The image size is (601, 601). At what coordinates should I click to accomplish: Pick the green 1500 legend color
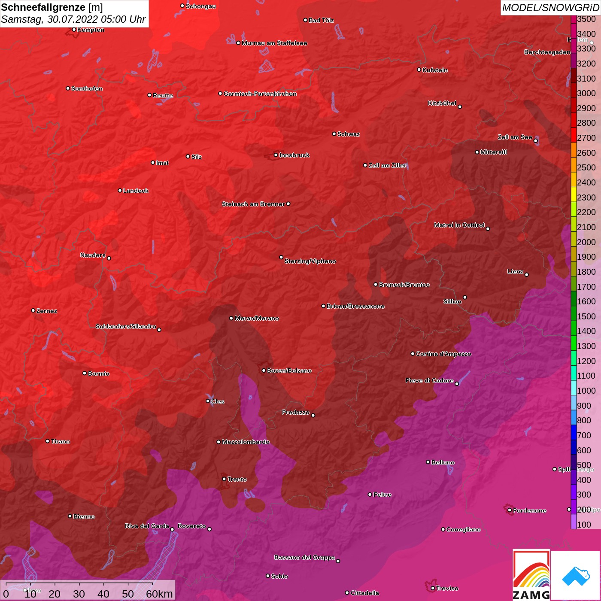574,313
